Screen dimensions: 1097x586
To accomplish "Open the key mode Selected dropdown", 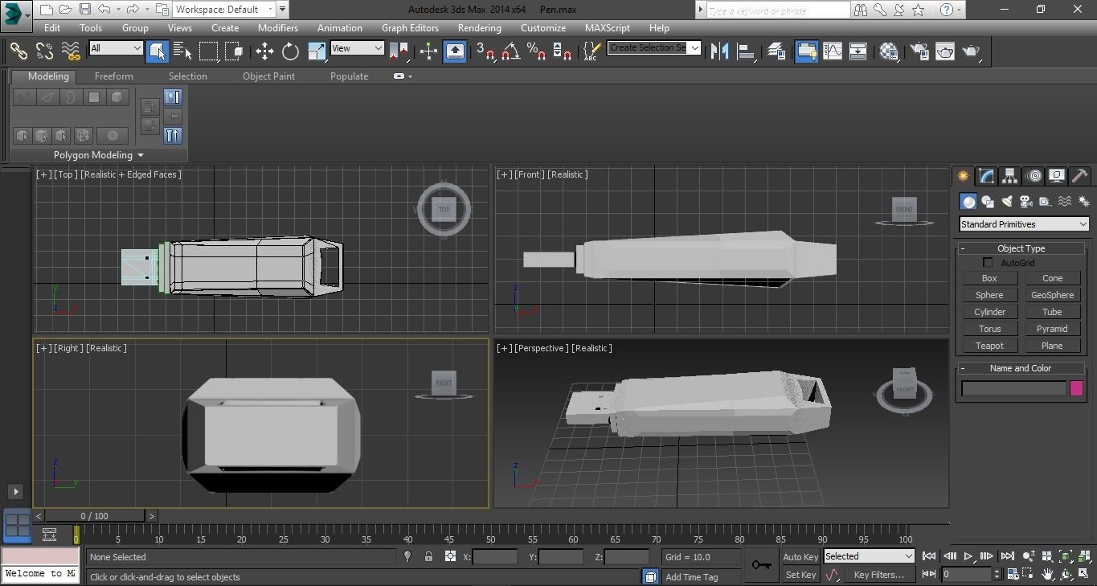I will (869, 556).
